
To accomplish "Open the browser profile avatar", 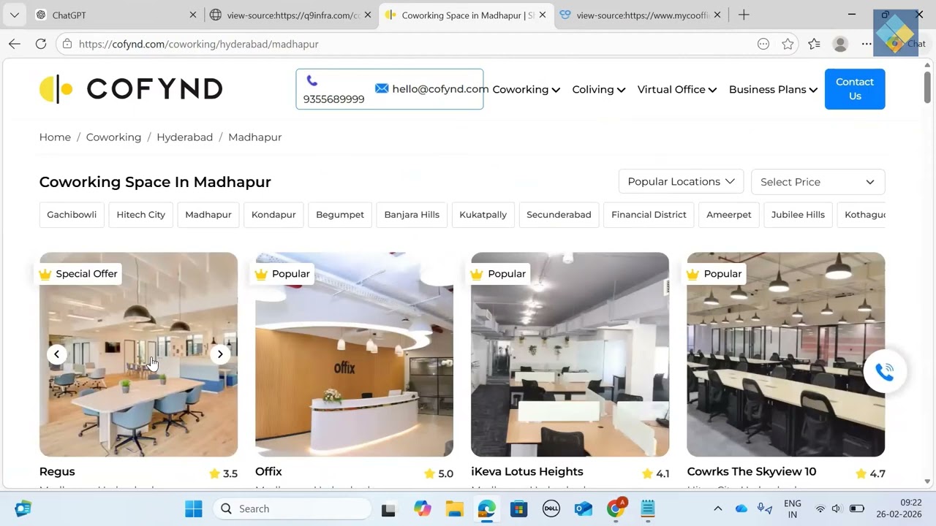I will (840, 44).
